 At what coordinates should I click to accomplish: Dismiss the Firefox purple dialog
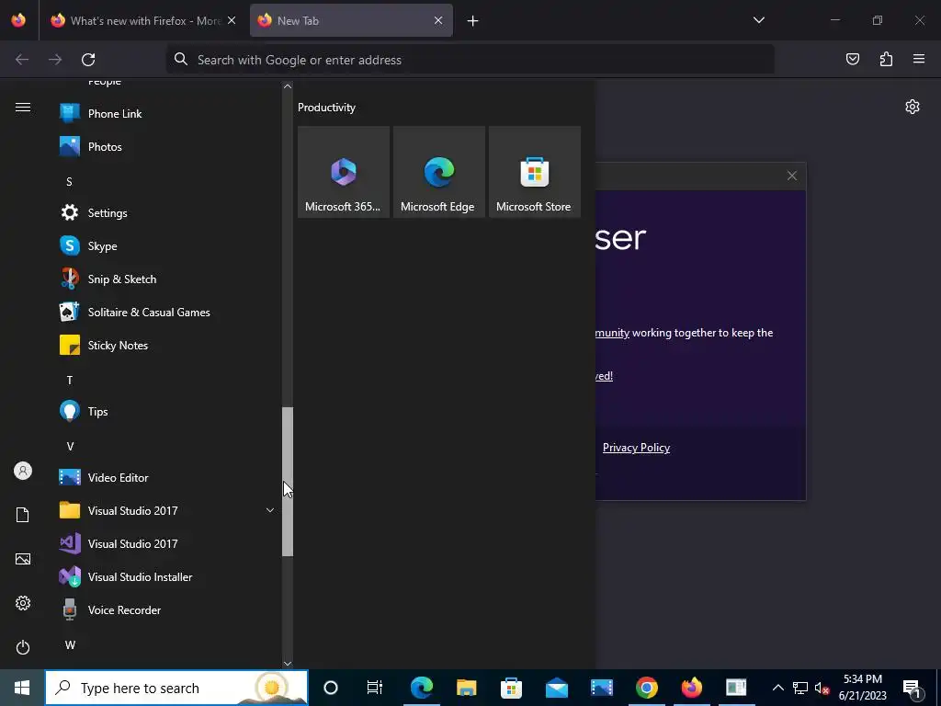click(x=792, y=176)
